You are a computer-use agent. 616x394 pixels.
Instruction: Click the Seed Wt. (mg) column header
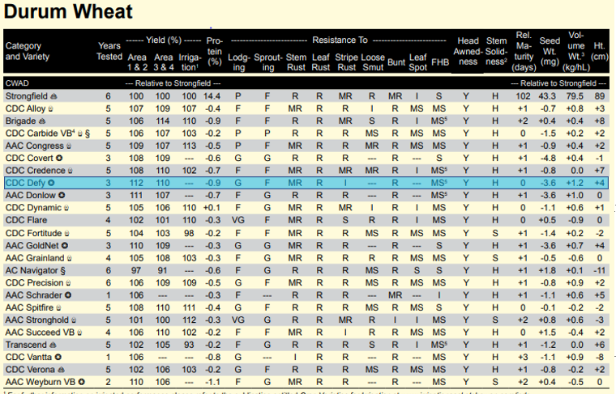(550, 51)
